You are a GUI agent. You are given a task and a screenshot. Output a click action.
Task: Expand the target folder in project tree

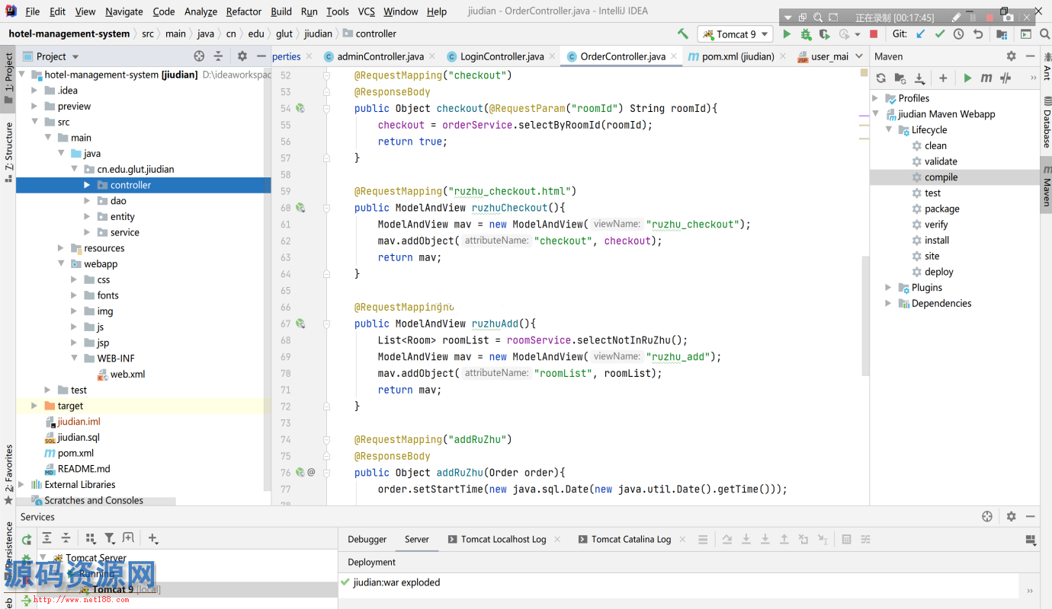point(34,406)
